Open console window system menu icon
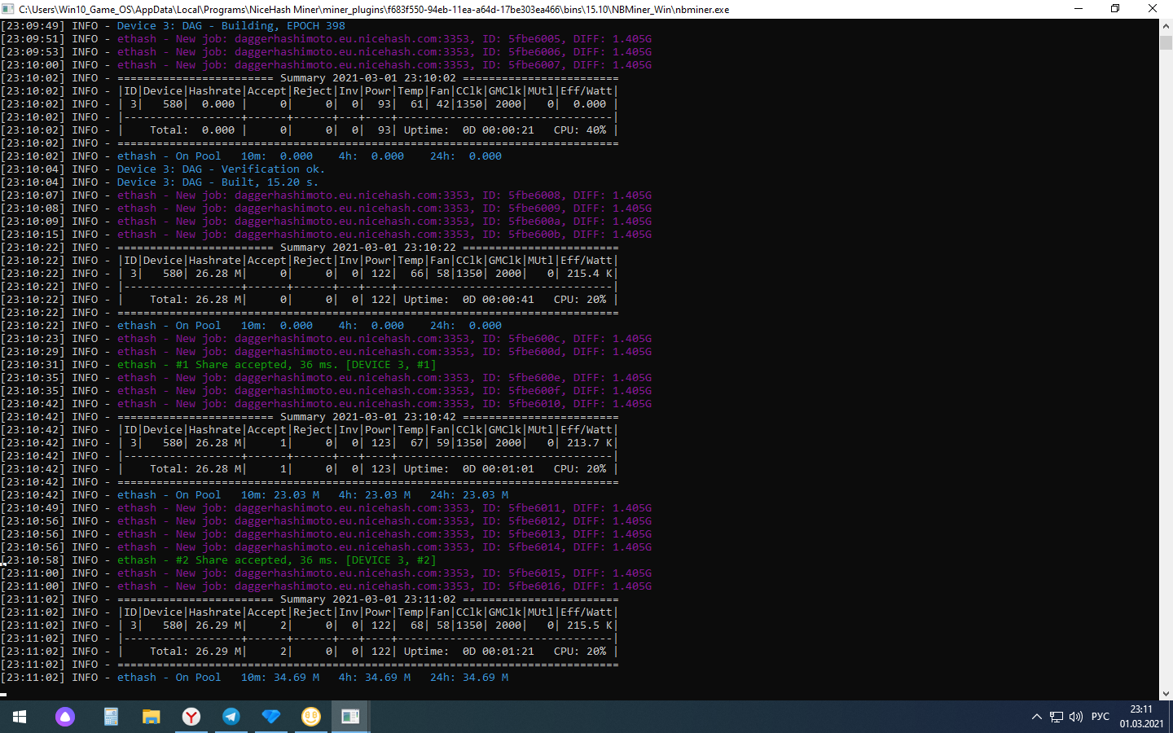This screenshot has width=1173, height=733. pos(9,9)
